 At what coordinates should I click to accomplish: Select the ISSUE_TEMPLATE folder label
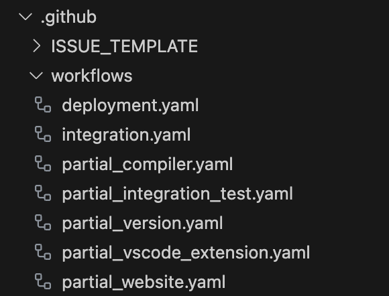coord(125,46)
